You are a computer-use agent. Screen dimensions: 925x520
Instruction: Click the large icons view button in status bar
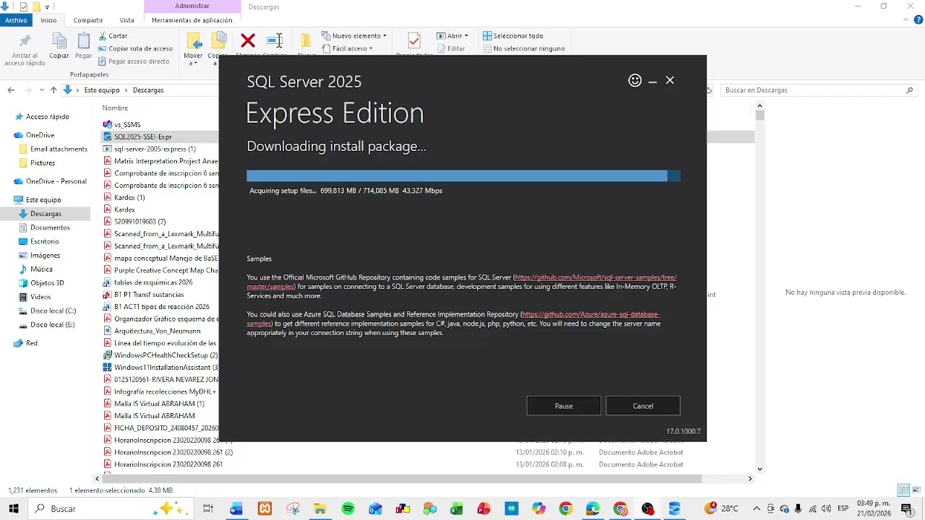click(916, 490)
